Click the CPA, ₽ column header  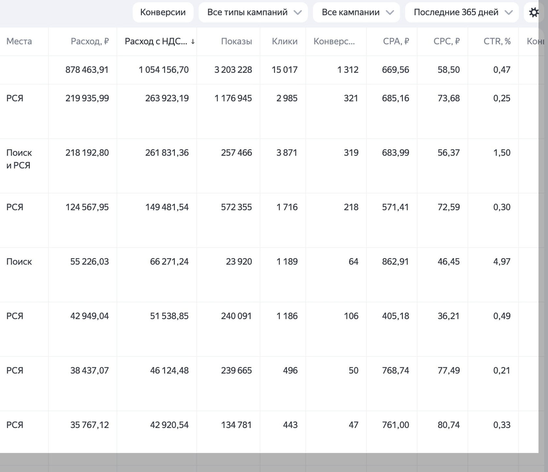point(396,41)
